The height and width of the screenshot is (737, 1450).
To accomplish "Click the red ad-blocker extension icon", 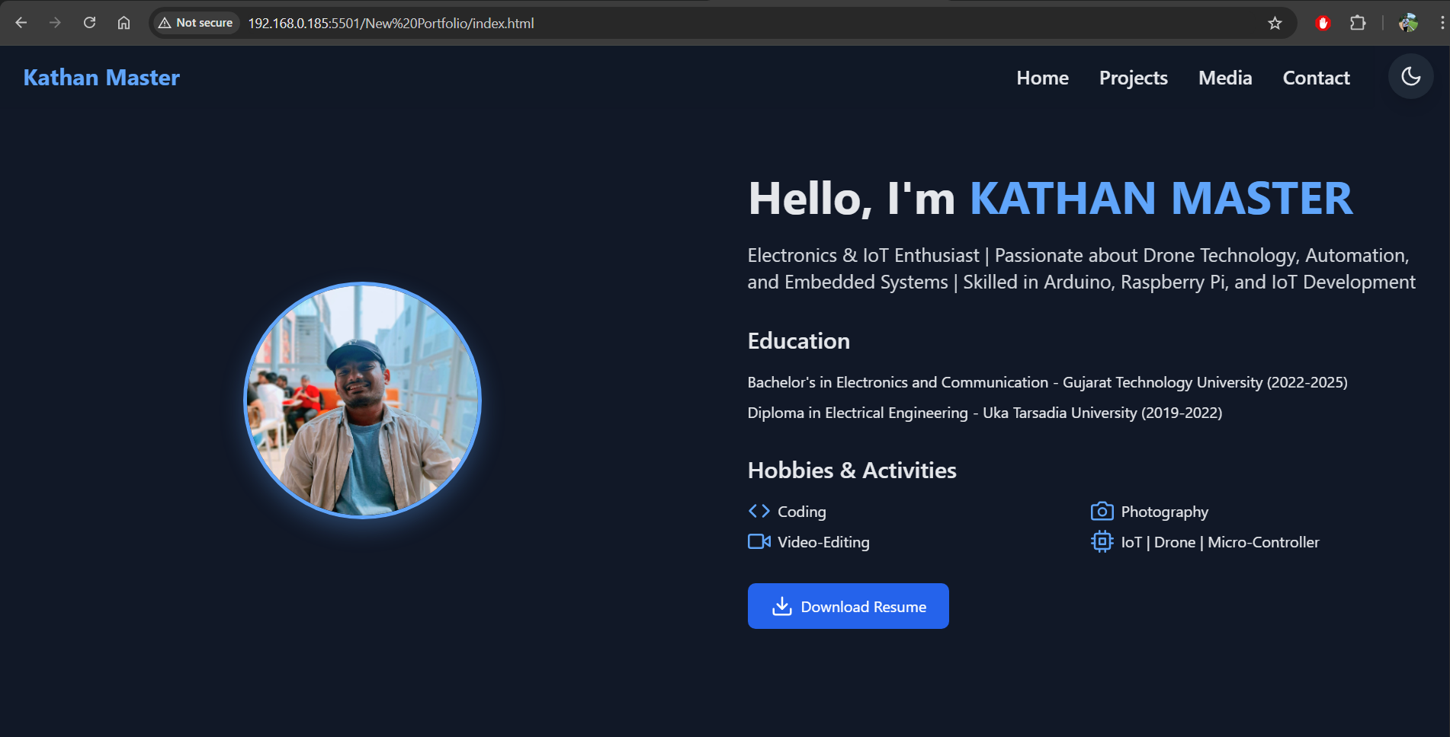I will click(1323, 23).
